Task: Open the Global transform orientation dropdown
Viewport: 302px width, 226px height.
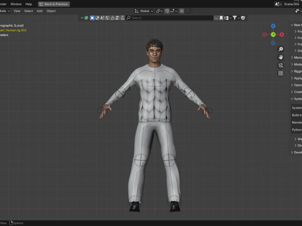Action: [144, 11]
